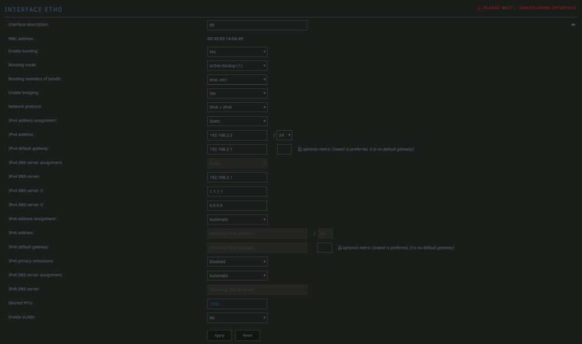
Task: Open the disabled IPv4 DNS server assignment dropdown
Action: click(237, 163)
